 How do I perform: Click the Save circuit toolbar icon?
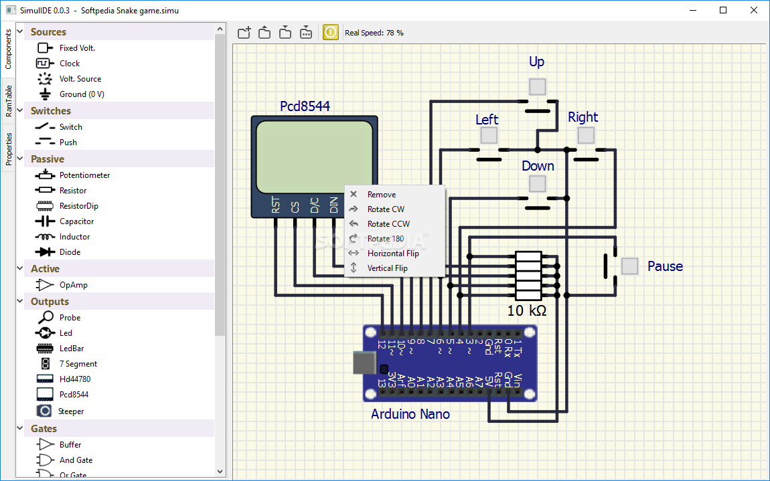(x=285, y=32)
